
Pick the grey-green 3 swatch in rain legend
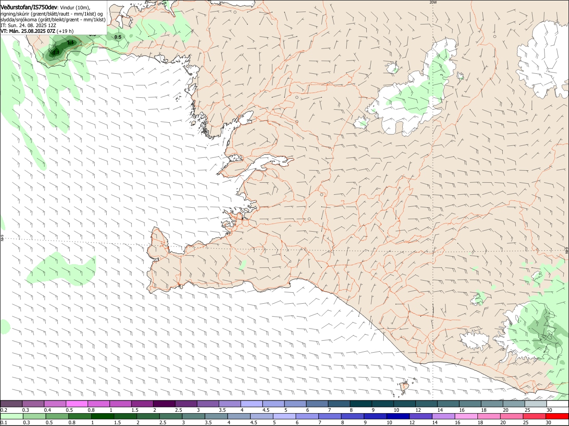point(193,416)
